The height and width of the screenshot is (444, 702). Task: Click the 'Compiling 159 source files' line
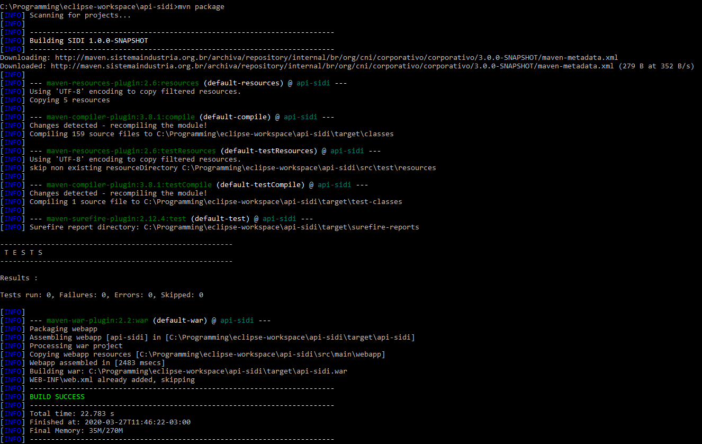(x=211, y=134)
